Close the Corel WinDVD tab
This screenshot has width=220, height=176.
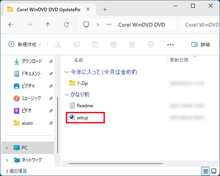click(x=88, y=9)
